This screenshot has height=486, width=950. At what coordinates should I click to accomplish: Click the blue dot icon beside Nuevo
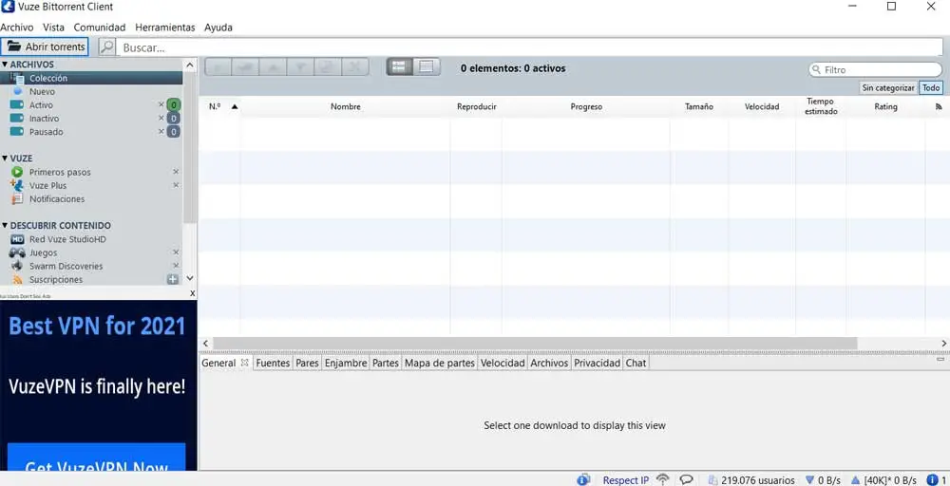pos(17,91)
